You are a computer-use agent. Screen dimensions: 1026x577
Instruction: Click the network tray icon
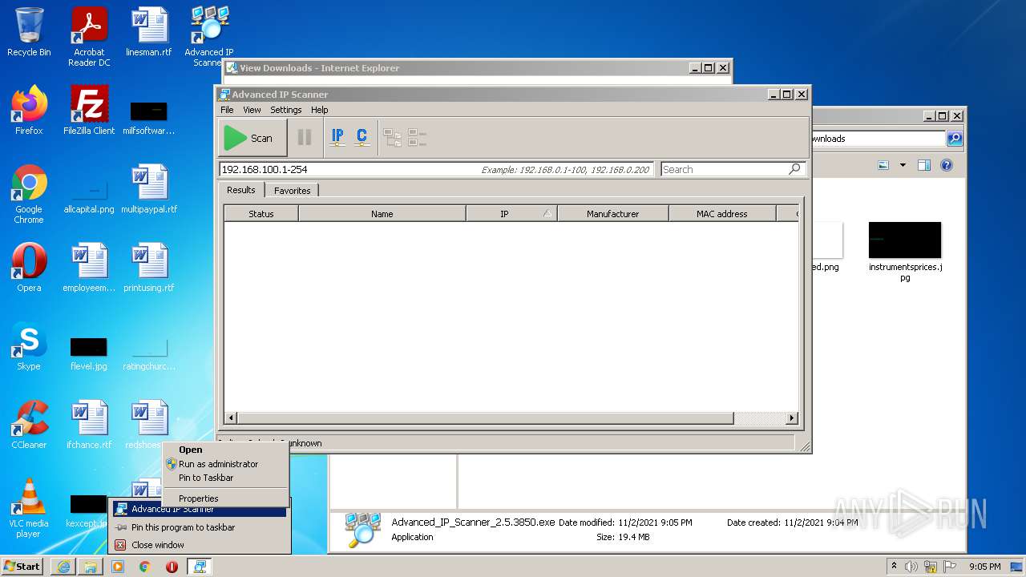931,567
